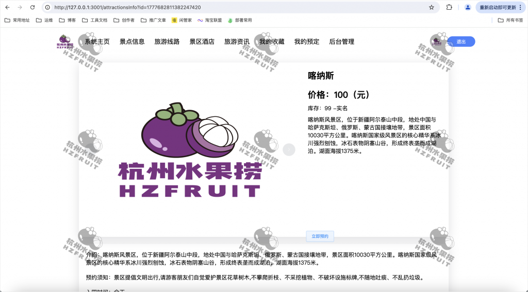Image resolution: width=528 pixels, height=292 pixels.
Task: Open the 常用地址 bookmarks folder
Action: pos(17,20)
